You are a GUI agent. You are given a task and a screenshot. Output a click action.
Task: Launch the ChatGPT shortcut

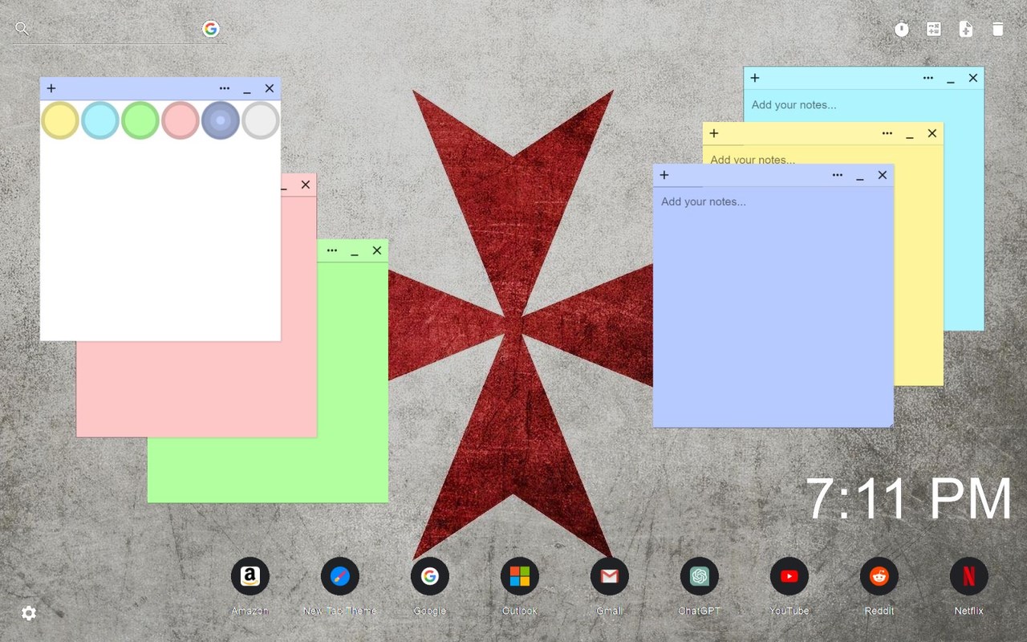700,576
